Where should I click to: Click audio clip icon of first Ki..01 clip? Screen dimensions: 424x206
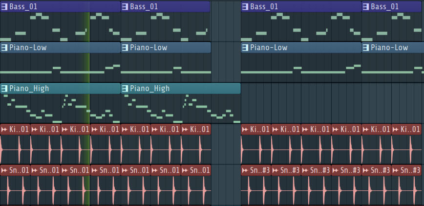(4, 130)
